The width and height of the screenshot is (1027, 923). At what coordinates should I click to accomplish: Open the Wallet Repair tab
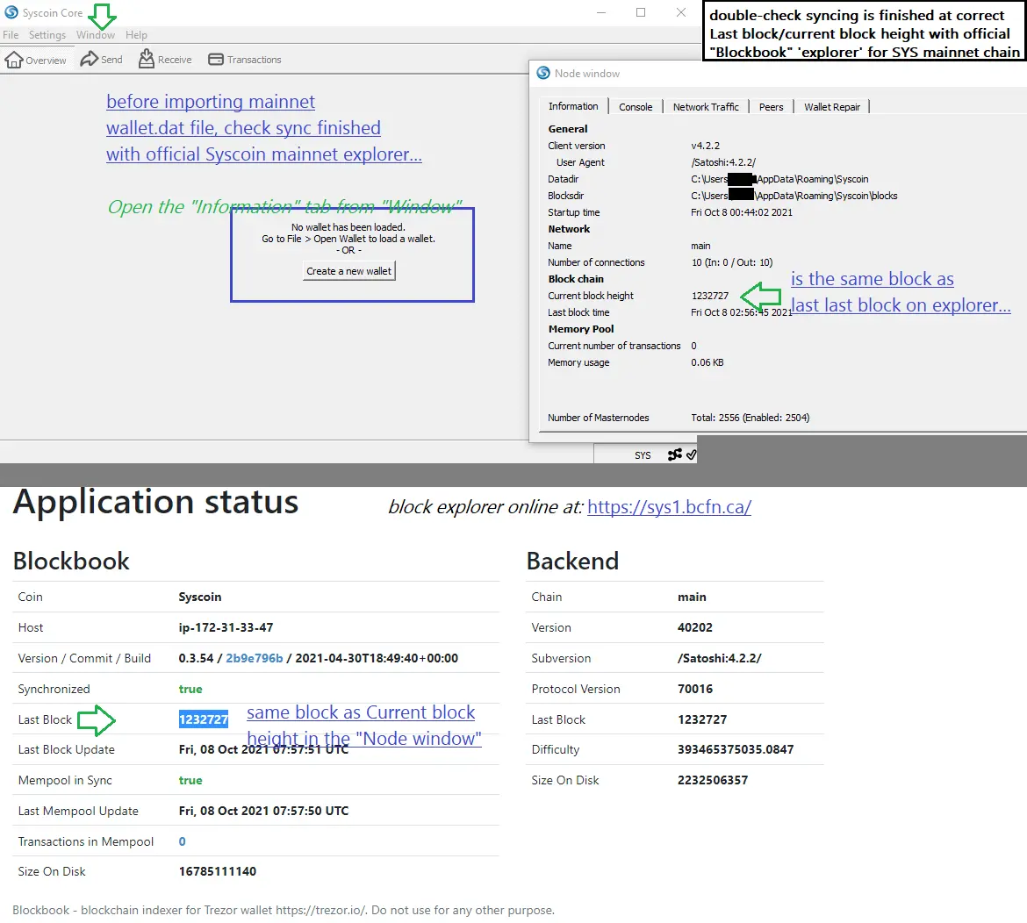point(832,107)
